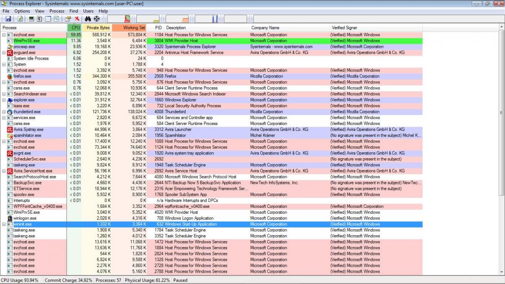Open the File menu
The image size is (505, 284).
6,11
